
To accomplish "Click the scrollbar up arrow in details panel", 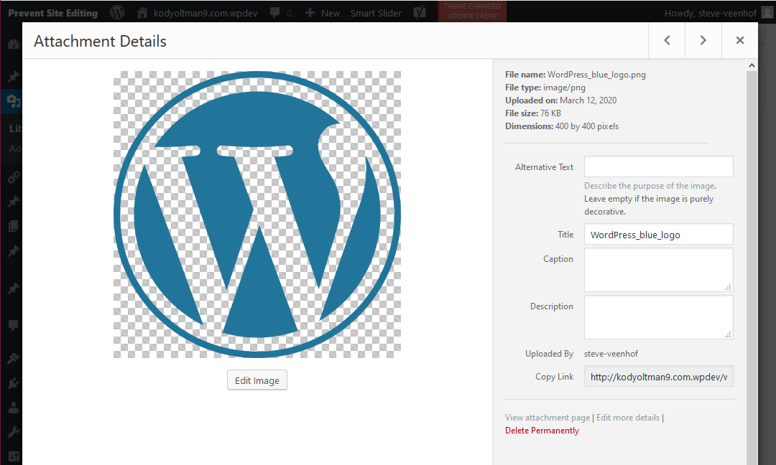I will [752, 65].
